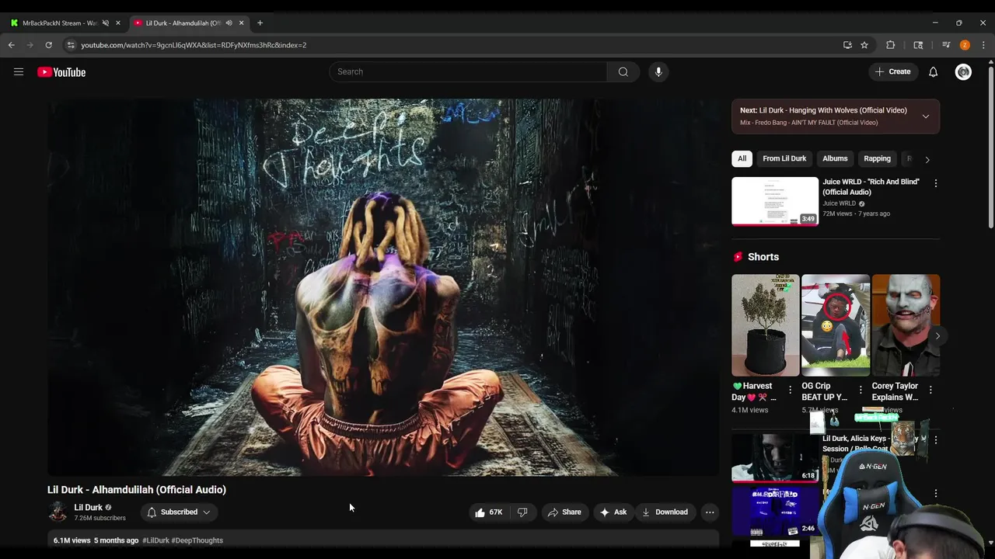Open the Harvest Day short

(x=766, y=325)
